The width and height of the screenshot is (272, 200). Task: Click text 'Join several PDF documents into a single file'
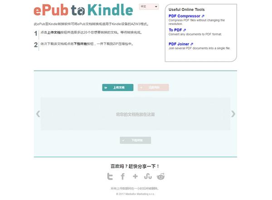(x=199, y=48)
